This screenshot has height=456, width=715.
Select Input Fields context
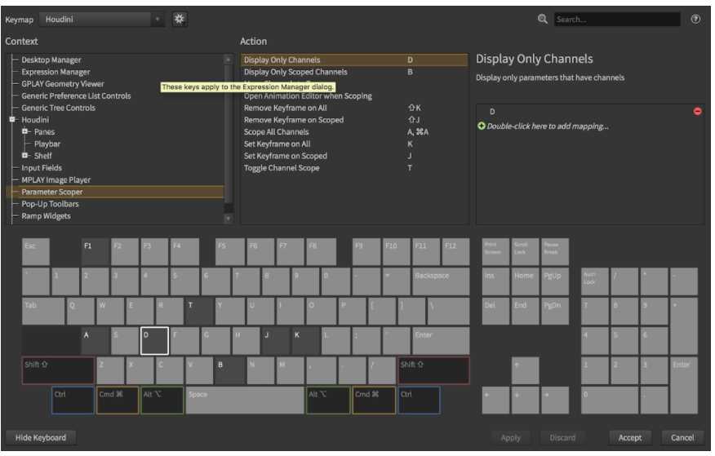click(x=42, y=168)
